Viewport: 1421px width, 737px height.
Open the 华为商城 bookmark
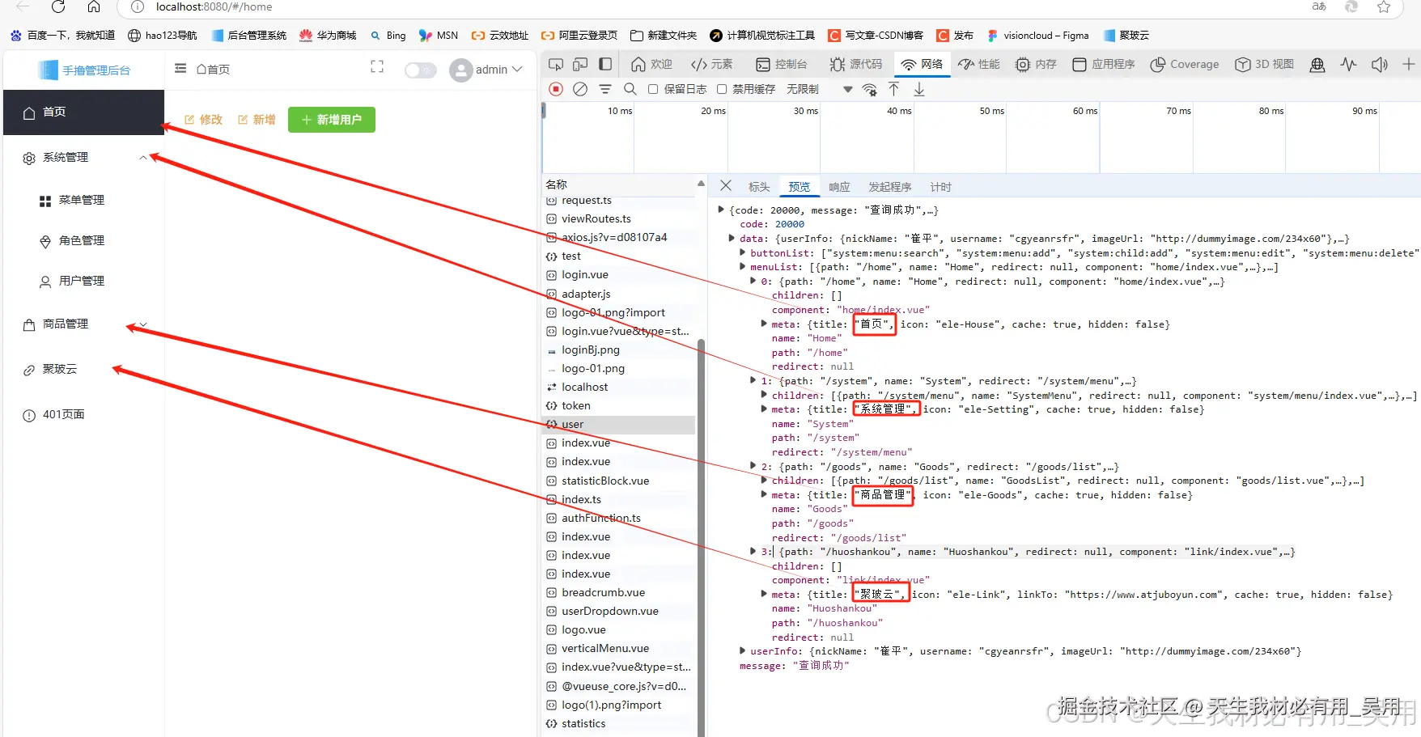click(x=328, y=36)
